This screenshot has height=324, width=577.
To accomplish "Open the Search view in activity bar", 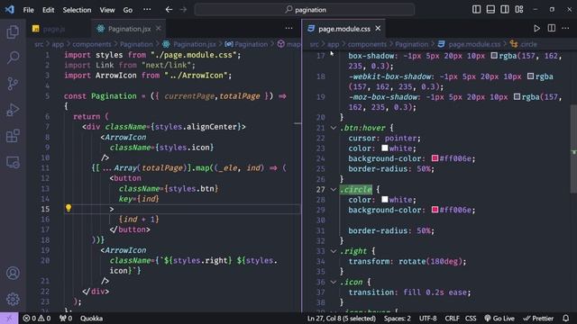I will 13,58.
